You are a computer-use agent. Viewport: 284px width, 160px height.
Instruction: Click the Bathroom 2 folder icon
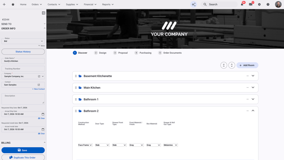pyautogui.click(x=80, y=111)
